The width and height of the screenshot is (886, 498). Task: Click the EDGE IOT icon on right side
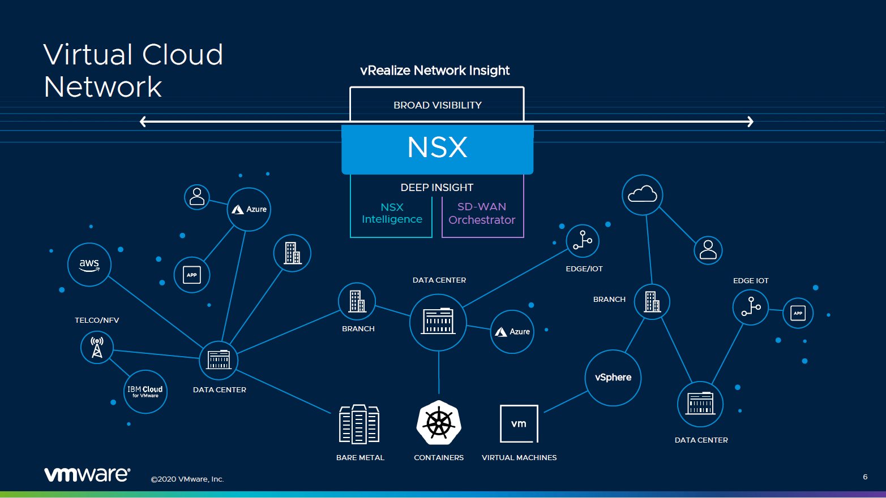[751, 308]
